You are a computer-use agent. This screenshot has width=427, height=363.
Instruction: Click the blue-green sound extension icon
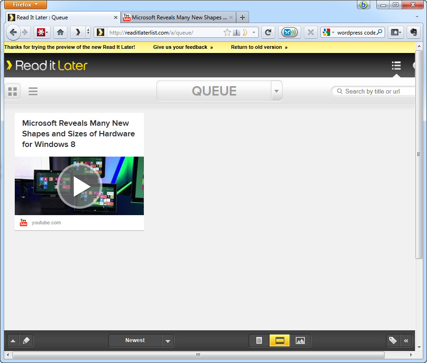(x=290, y=32)
